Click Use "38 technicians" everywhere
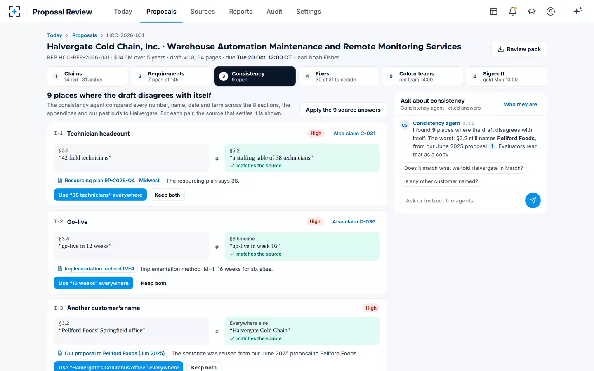594x371 pixels. 100,195
